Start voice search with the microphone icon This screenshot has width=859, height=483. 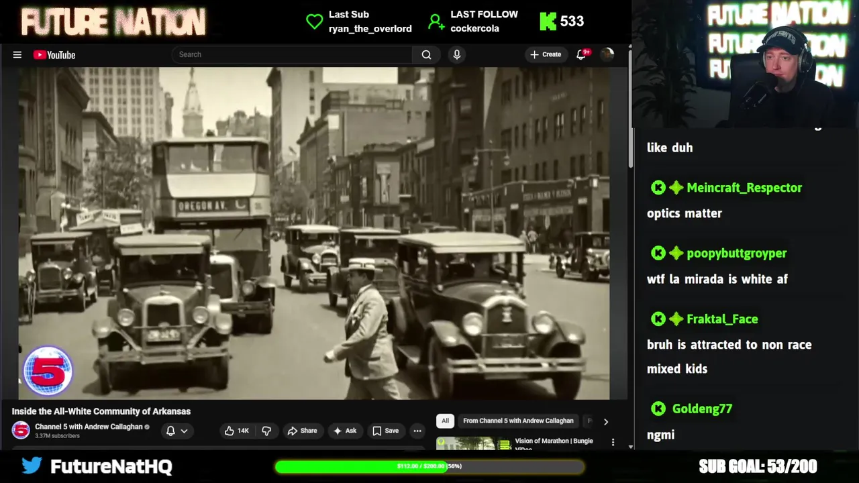[x=457, y=54]
